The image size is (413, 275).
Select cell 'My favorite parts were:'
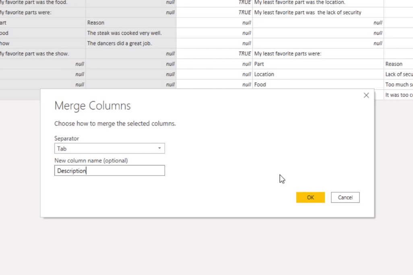[42, 12]
